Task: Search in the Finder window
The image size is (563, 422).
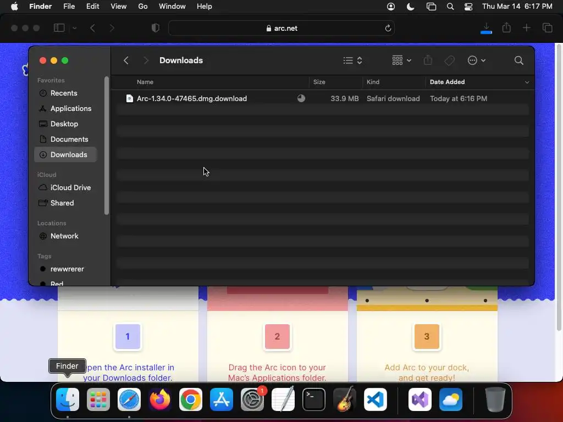Action: click(x=518, y=60)
